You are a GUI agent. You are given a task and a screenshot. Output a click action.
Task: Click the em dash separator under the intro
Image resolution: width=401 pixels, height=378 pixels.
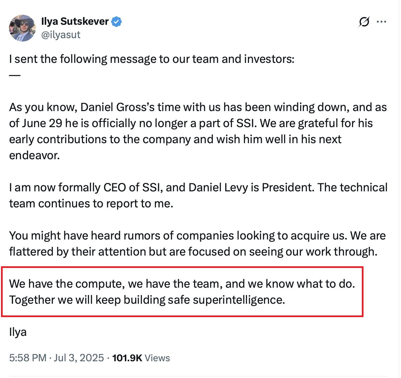(x=15, y=75)
